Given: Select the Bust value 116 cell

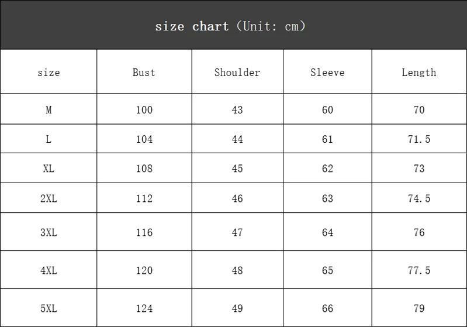Looking at the screenshot, I should click(x=144, y=232).
